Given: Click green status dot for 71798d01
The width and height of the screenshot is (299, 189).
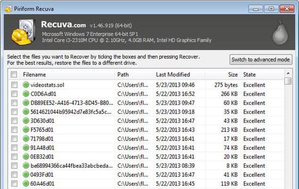Looking at the screenshot, I should 26,139.
